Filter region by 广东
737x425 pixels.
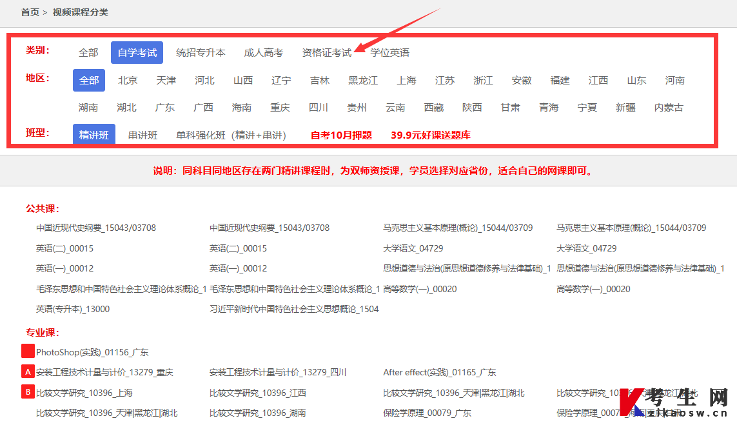[164, 108]
